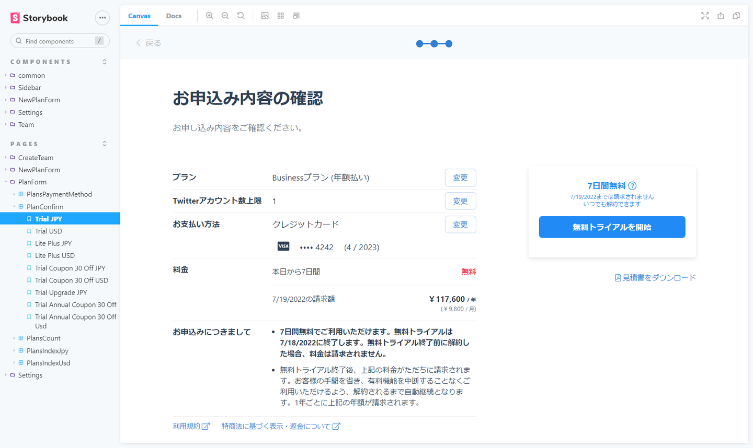Copy canvas link icon

pos(736,16)
